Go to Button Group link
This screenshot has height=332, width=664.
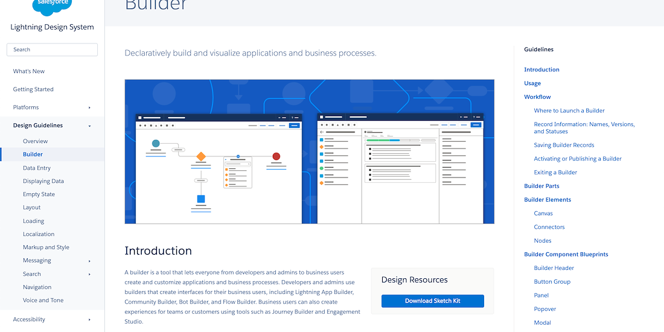pos(552,282)
